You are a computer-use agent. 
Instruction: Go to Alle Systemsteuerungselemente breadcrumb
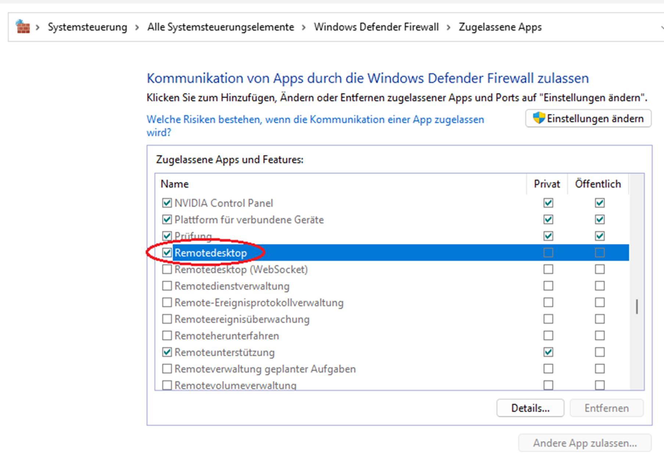click(221, 27)
